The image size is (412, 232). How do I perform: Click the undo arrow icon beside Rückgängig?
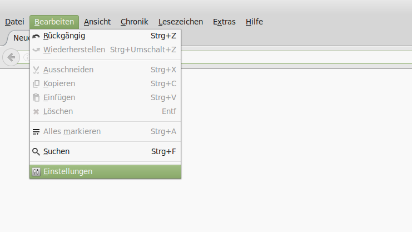36,36
